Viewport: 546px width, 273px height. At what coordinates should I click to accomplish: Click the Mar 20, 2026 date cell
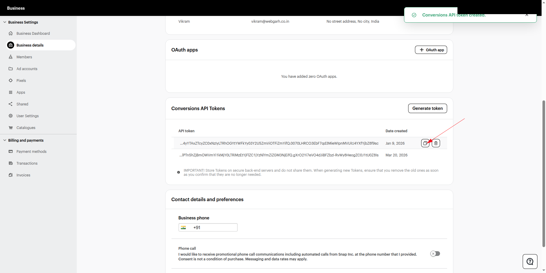tap(396, 155)
